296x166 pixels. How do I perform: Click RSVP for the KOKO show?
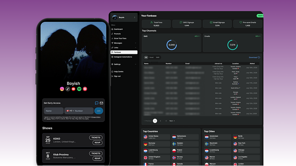97,143
